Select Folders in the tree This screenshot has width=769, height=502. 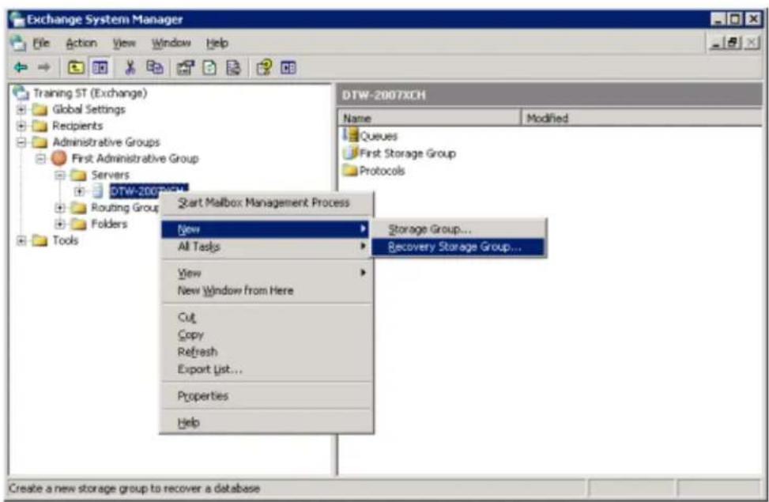(109, 224)
